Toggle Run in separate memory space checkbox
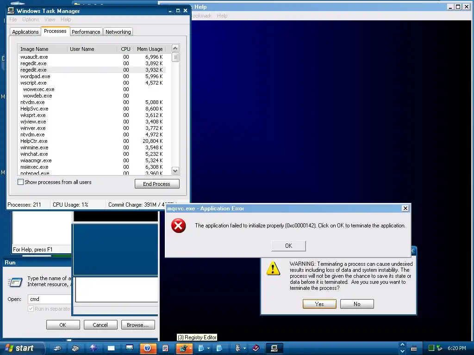Screen dimensions: 474x355 [31, 308]
